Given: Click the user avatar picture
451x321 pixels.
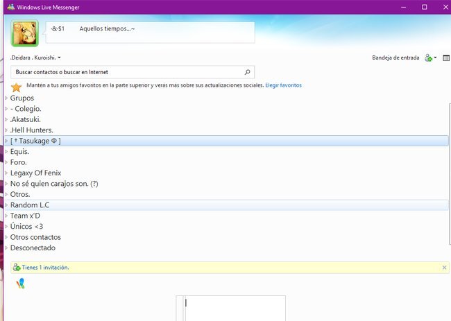Looking at the screenshot, I should tap(25, 33).
